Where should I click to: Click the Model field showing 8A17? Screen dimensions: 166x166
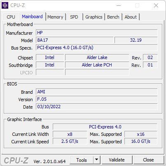pos(75,40)
